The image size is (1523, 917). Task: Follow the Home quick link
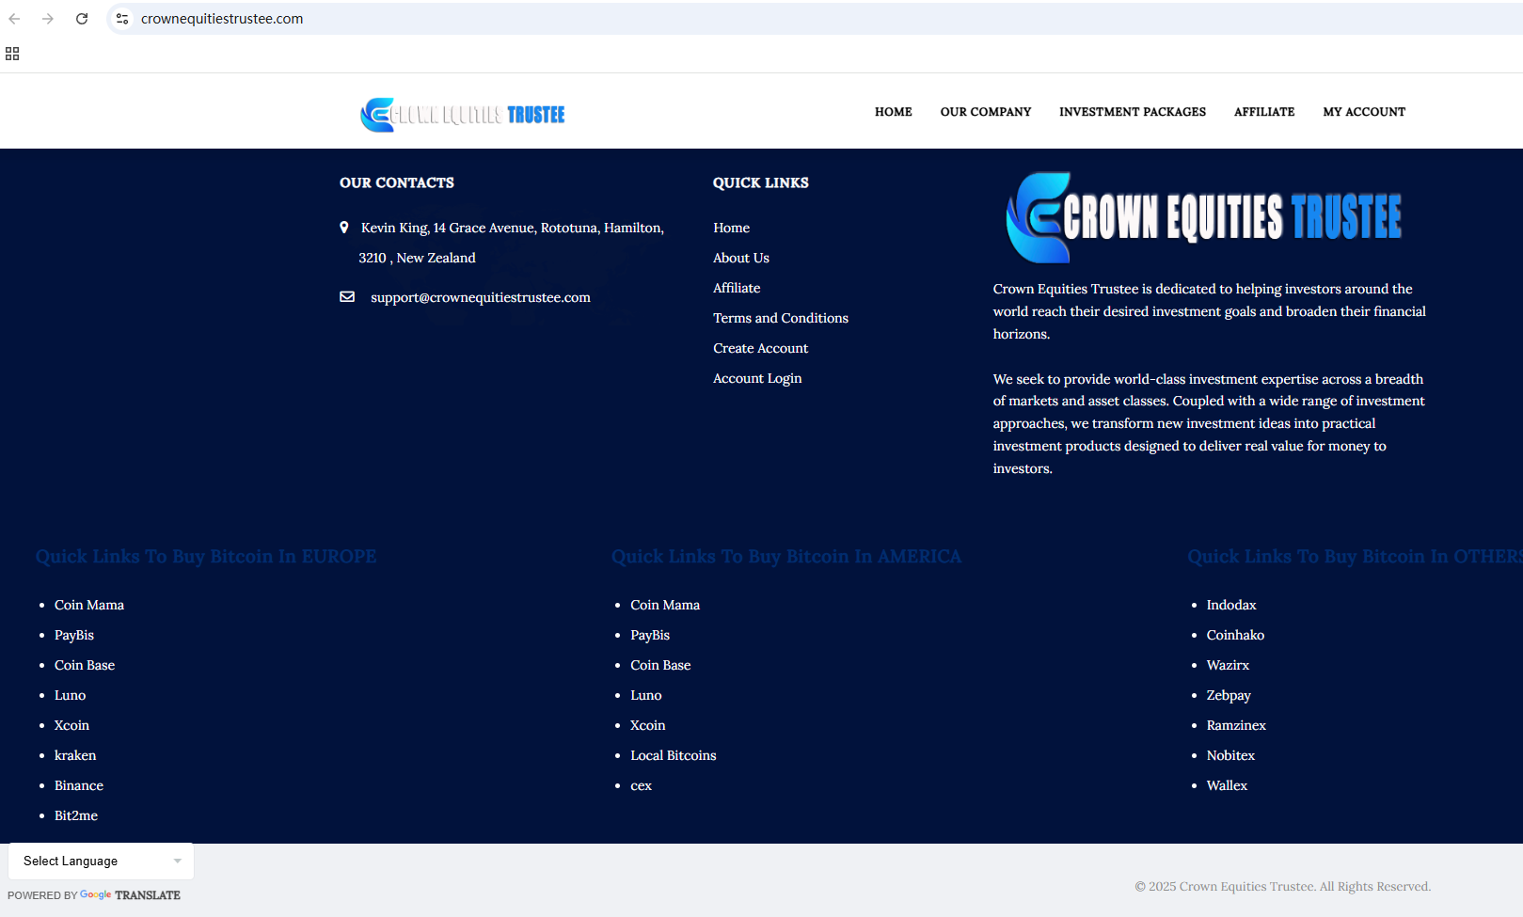click(731, 228)
